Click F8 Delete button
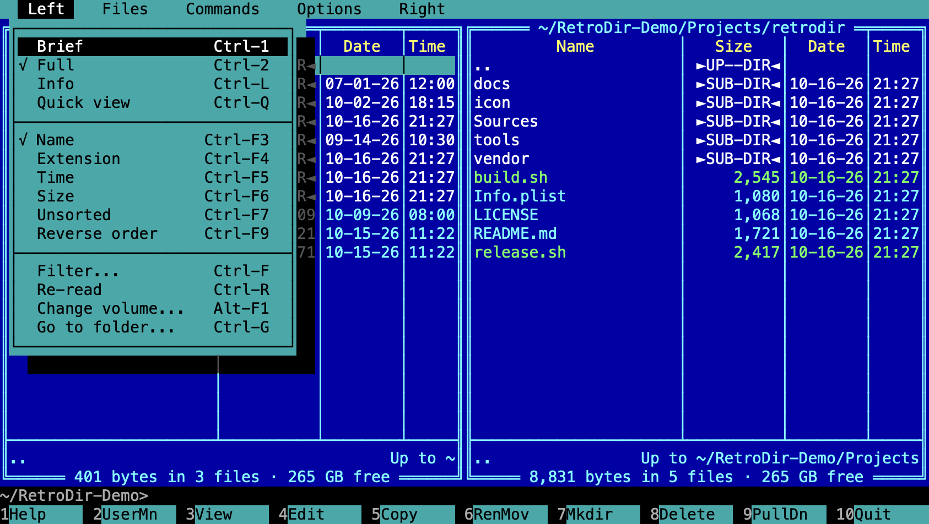Screen dimensions: 929x524 [692, 515]
